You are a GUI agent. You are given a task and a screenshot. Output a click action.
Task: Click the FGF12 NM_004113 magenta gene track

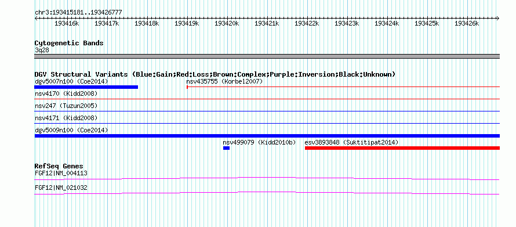[x=267, y=178]
